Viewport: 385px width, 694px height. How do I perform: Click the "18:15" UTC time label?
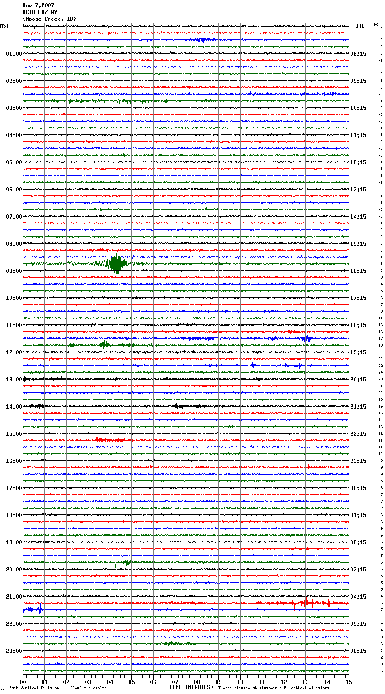(358, 325)
